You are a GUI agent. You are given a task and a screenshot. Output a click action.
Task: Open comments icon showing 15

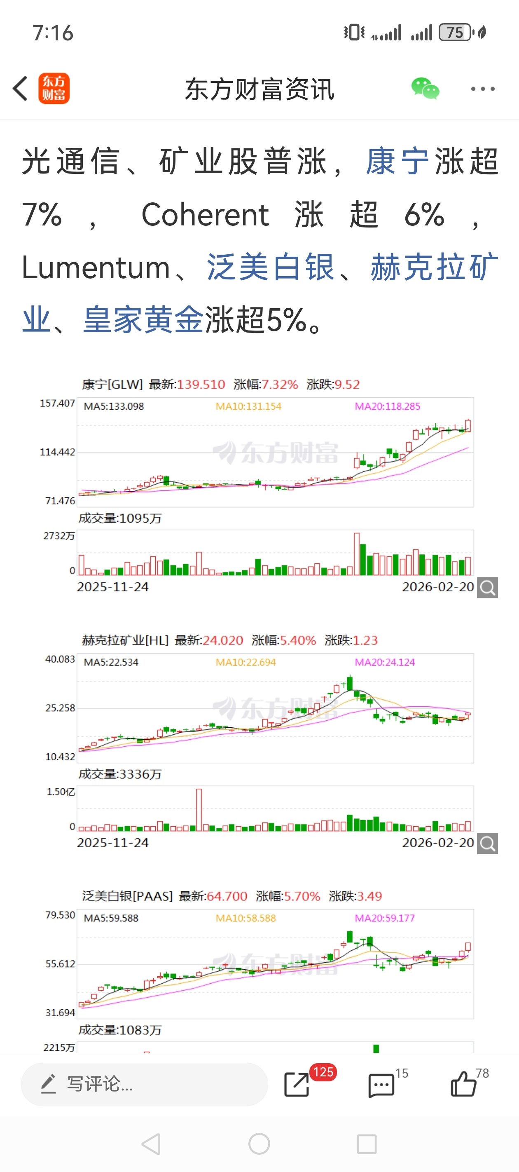click(381, 1085)
